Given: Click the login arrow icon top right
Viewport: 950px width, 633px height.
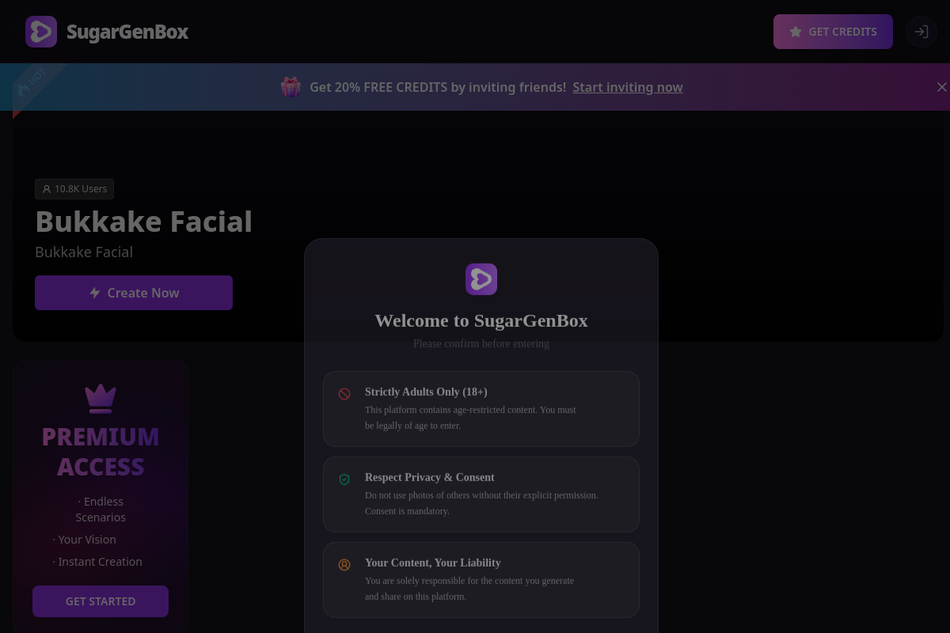Looking at the screenshot, I should coord(921,32).
